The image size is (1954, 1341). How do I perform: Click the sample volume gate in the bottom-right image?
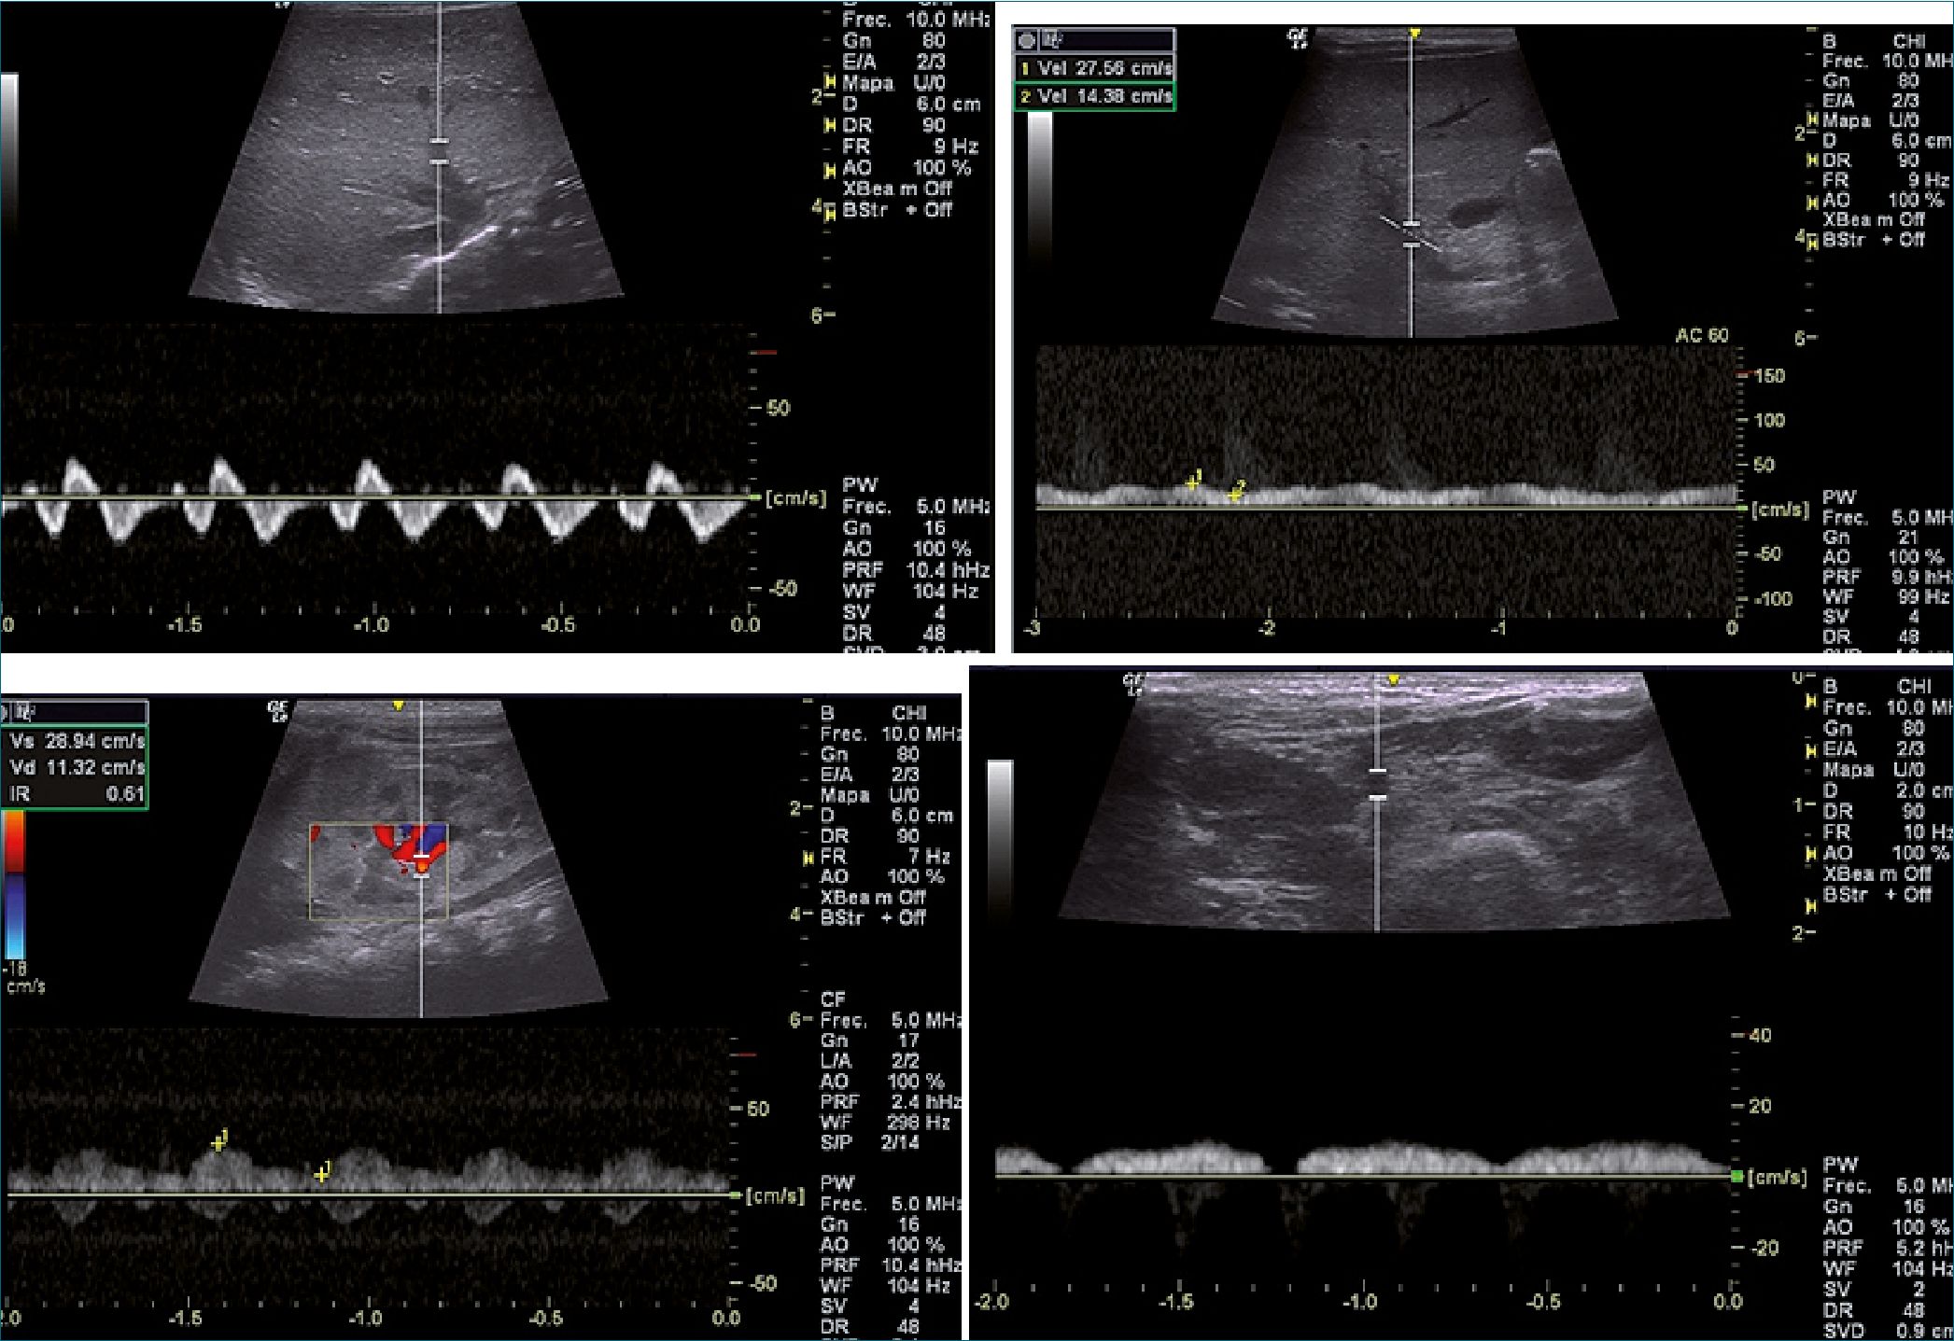(x=1377, y=784)
